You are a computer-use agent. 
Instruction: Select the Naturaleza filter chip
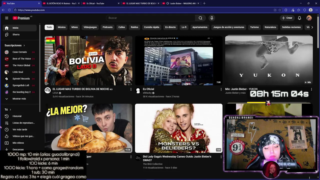click(x=270, y=27)
